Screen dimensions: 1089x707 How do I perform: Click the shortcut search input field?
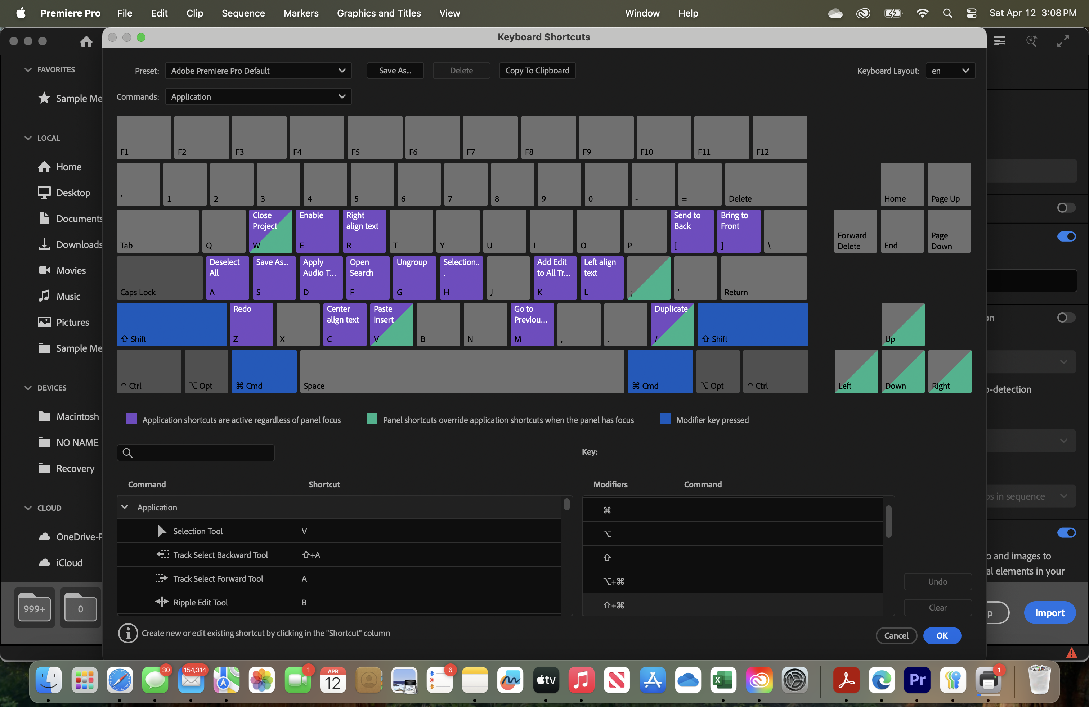pyautogui.click(x=196, y=453)
